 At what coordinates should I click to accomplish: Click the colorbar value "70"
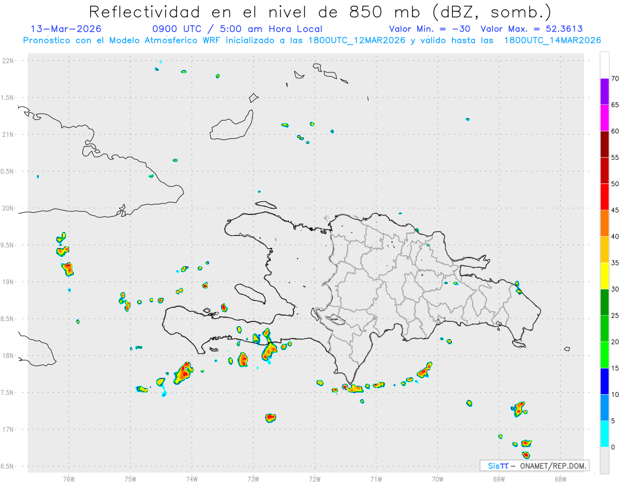tap(615, 79)
